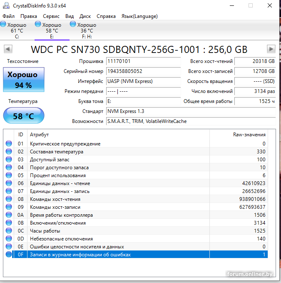Click the Raw-значения column header

[249, 135]
